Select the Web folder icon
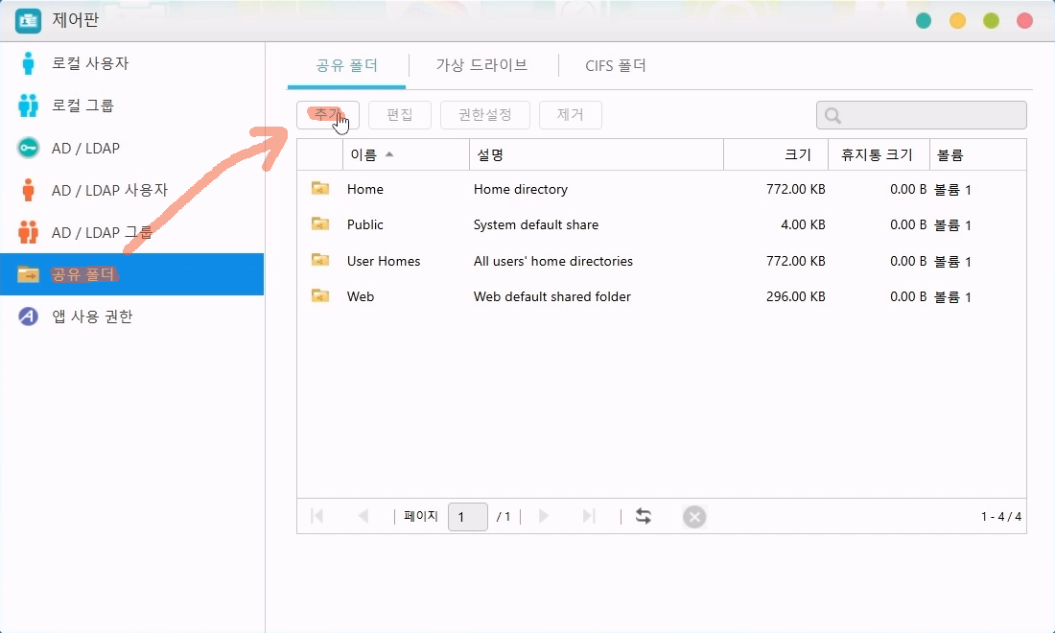The image size is (1055, 633). click(320, 296)
